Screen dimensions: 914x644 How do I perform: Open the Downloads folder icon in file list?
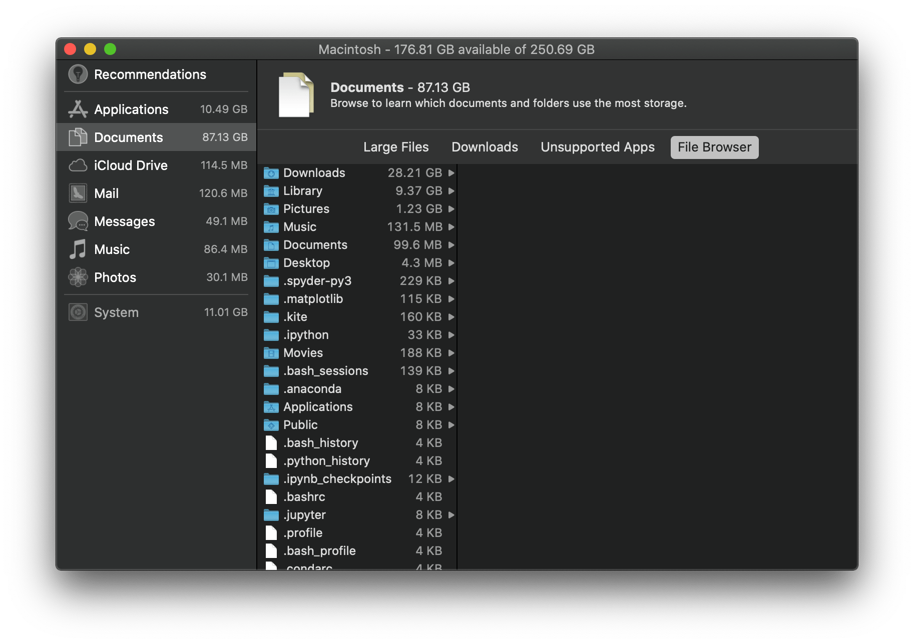point(271,172)
